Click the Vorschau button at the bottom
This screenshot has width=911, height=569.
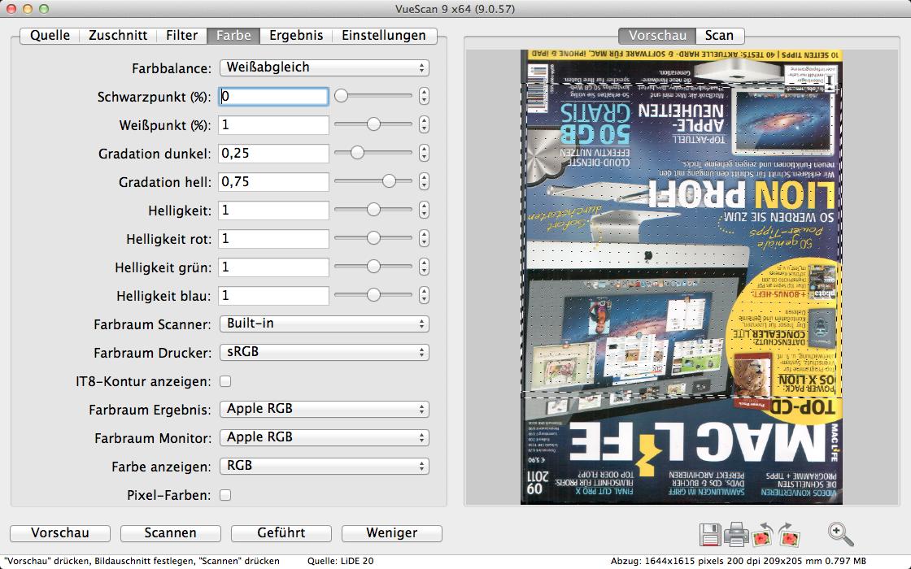click(60, 533)
